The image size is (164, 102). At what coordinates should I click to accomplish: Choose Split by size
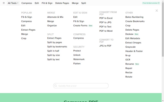coord(53,55)
